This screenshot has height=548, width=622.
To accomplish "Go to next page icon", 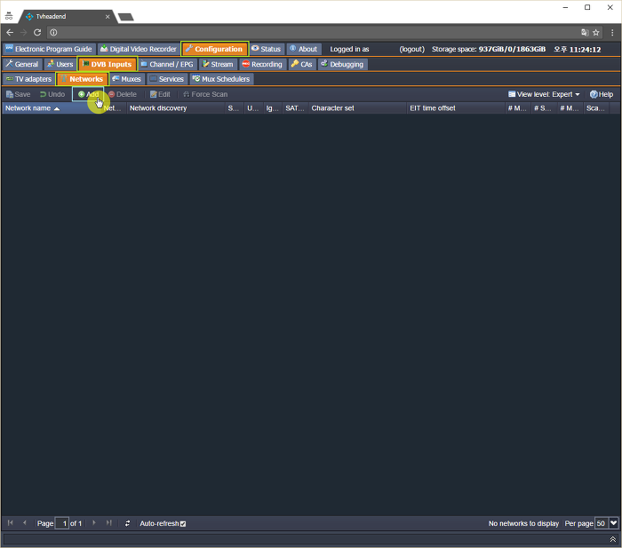I will click(94, 523).
